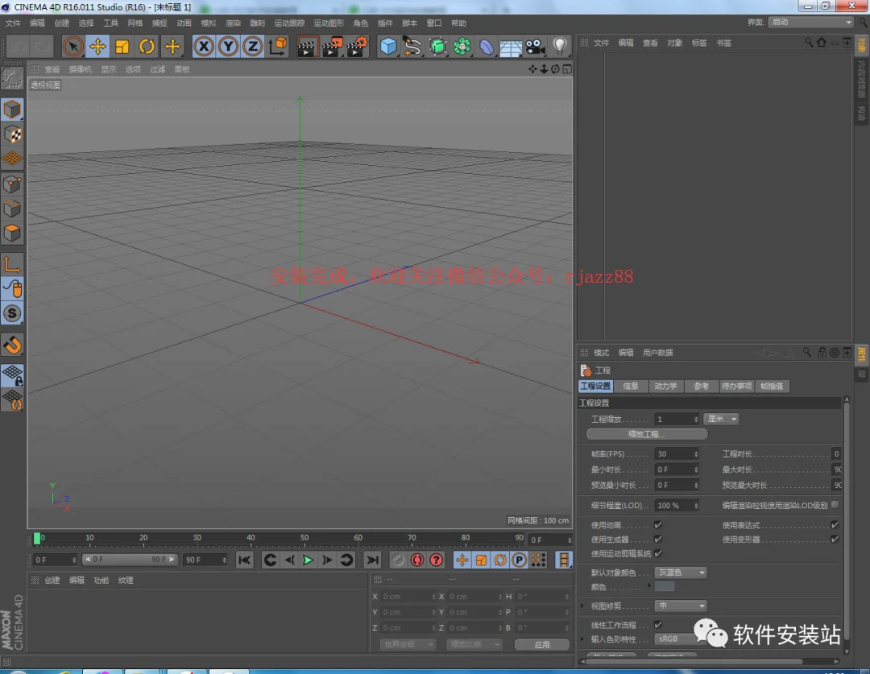This screenshot has width=870, height=674.
Task: Click the 缩放工程 button
Action: [646, 434]
